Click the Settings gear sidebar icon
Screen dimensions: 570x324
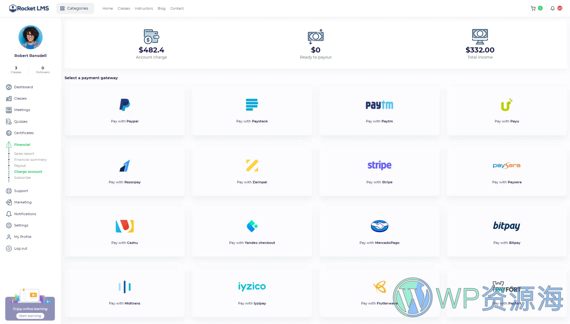pos(9,225)
